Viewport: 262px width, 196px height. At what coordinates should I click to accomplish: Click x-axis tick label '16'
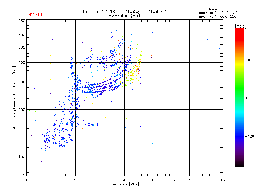(223, 180)
